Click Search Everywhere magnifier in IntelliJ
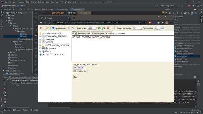 [201, 6]
